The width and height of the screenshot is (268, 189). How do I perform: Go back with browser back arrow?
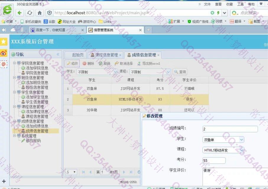click(20, 13)
